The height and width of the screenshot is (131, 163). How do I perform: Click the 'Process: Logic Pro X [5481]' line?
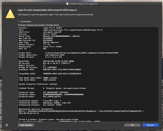tap(40, 28)
